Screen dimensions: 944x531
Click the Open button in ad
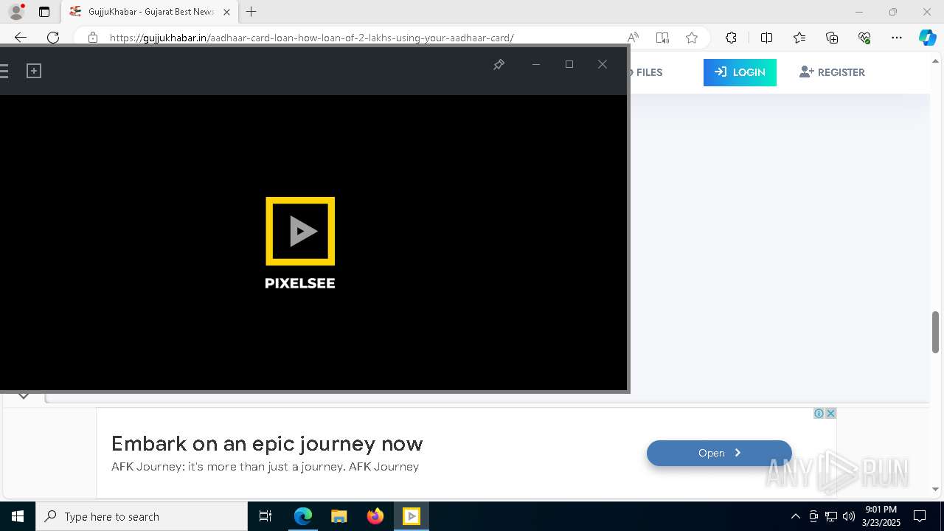[719, 453]
